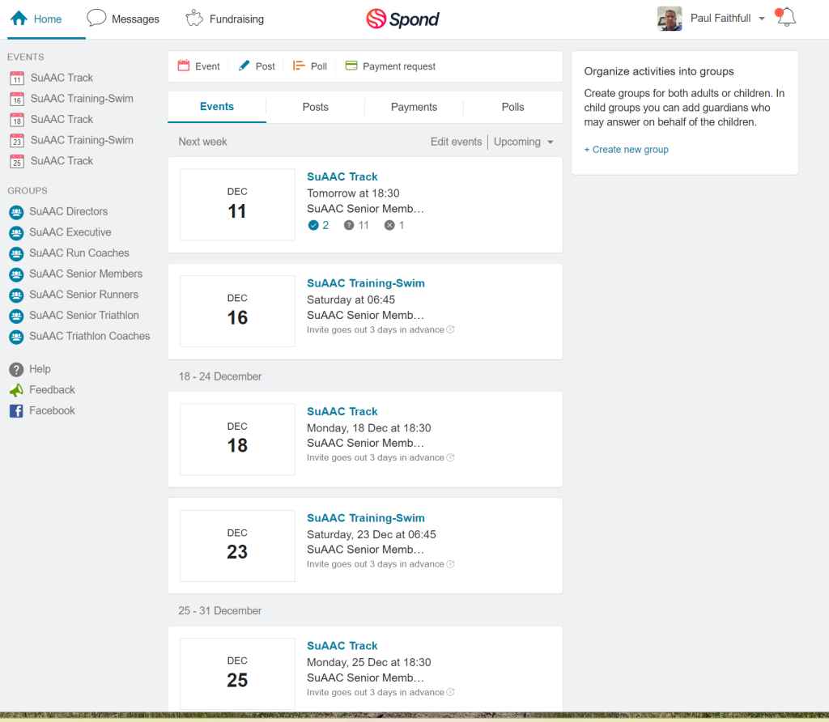Open Messages speech bubble icon
Image resolution: width=829 pixels, height=722 pixels.
(96, 18)
